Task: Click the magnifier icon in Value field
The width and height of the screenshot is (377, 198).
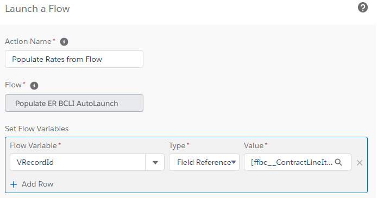Action: pos(338,162)
